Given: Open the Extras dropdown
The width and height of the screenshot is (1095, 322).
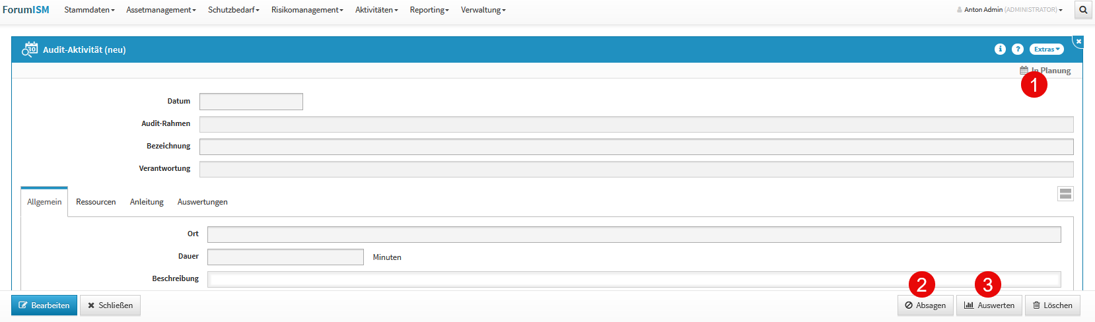Looking at the screenshot, I should pos(1047,49).
